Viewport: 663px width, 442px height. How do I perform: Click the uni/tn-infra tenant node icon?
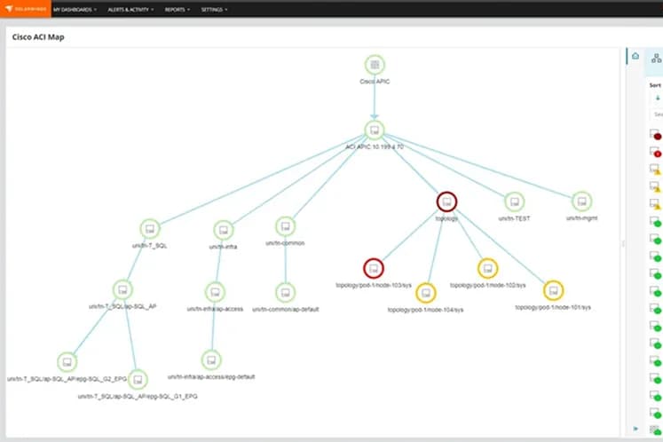tap(224, 230)
